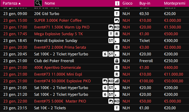Select Freeroll Explosive Sunday tournament
The height and width of the screenshot is (112, 189).
[56, 41]
